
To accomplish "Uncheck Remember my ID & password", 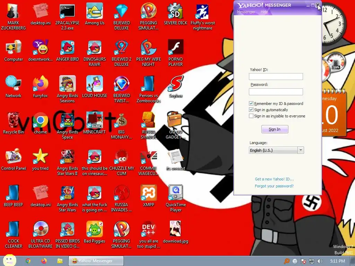I will (251, 103).
